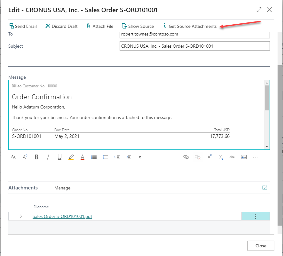The height and width of the screenshot is (256, 283).
Task: Enable center text alignment
Action: pos(163,157)
